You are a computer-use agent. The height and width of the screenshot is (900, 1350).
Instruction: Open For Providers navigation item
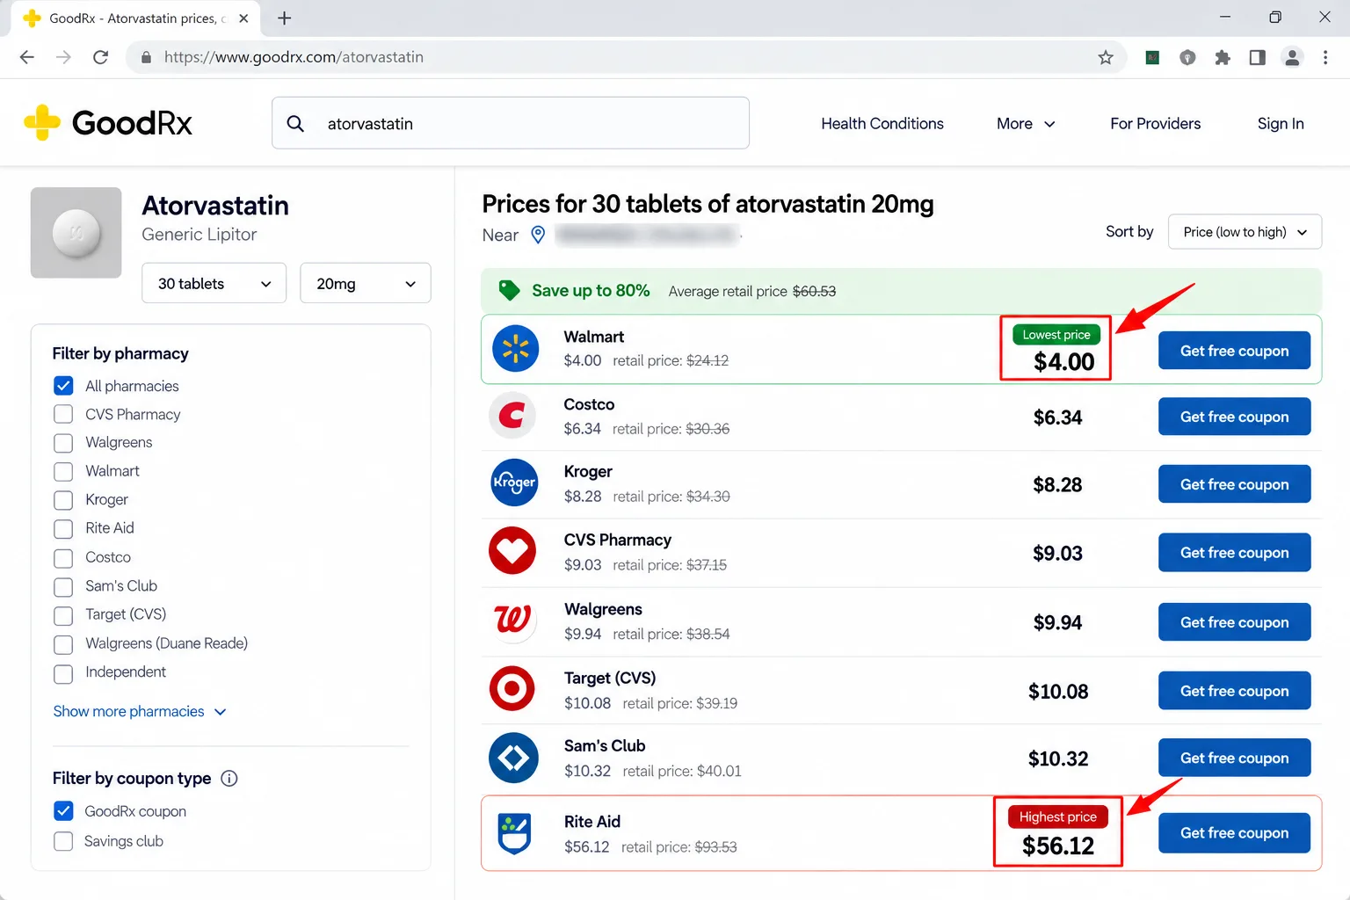click(1155, 124)
